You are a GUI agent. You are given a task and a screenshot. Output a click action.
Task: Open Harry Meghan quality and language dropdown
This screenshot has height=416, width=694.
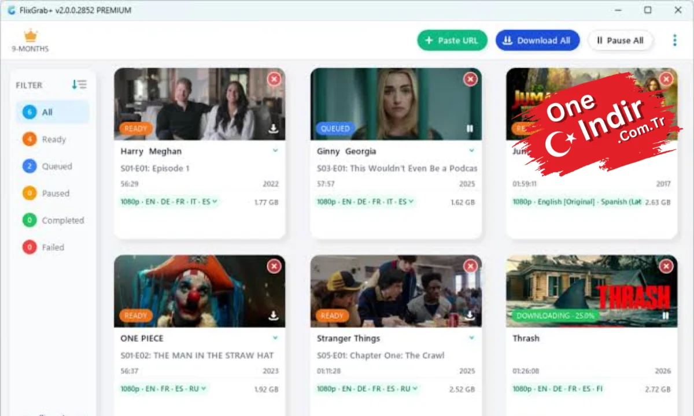click(x=169, y=202)
